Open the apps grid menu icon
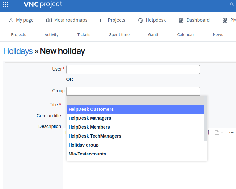236x189 pixels. pos(6,4)
